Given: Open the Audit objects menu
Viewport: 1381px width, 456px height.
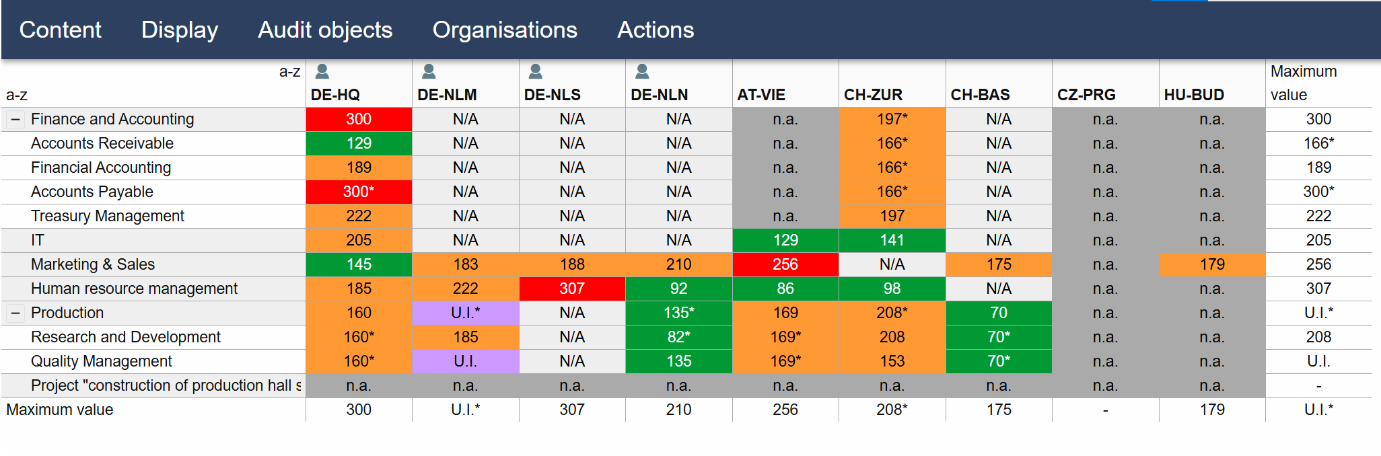Looking at the screenshot, I should (325, 30).
